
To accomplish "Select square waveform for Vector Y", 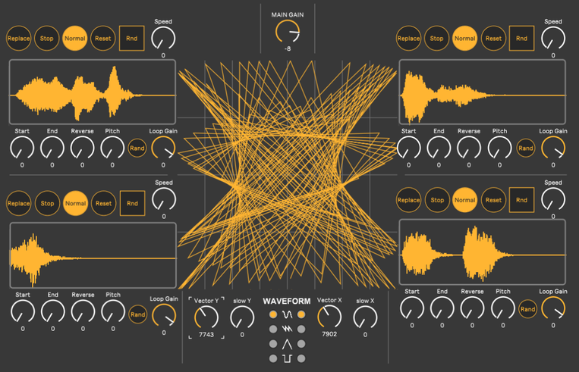I will (x=273, y=358).
